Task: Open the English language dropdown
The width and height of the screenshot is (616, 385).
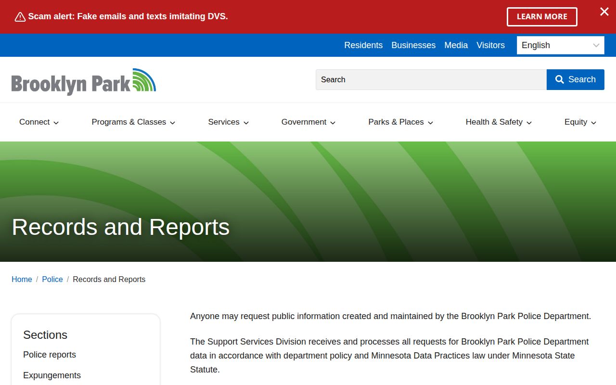Action: pos(561,45)
